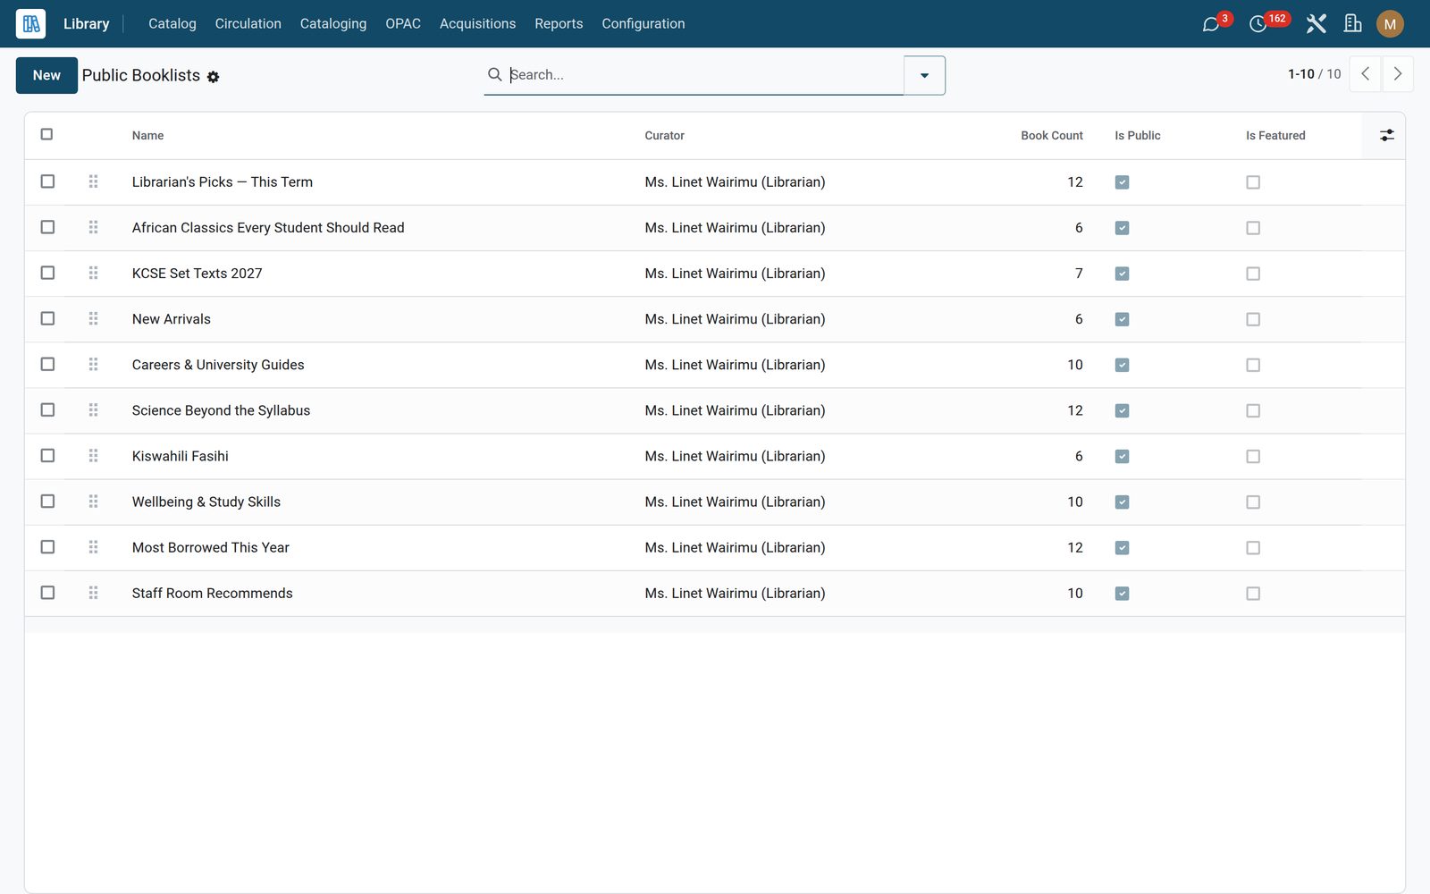Image resolution: width=1430 pixels, height=894 pixels.
Task: Open the developer tools wrench icon
Action: coord(1316,24)
